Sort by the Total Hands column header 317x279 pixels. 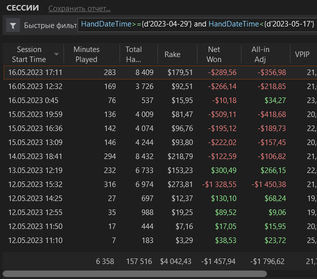point(133,54)
